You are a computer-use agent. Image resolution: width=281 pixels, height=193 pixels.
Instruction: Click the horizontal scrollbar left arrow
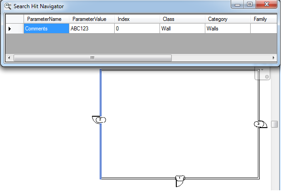pyautogui.click(x=9, y=58)
